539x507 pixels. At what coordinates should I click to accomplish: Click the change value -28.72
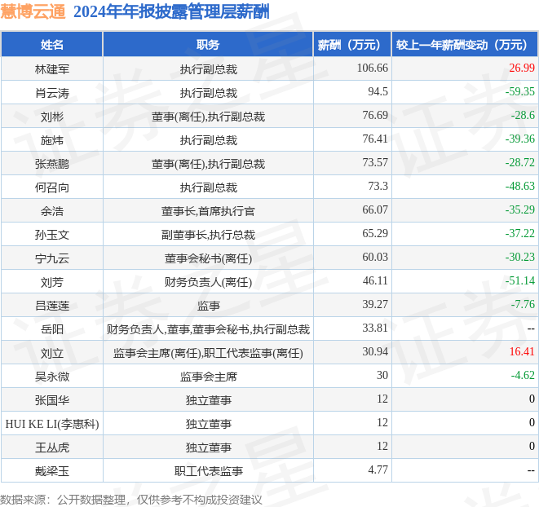(x=520, y=162)
